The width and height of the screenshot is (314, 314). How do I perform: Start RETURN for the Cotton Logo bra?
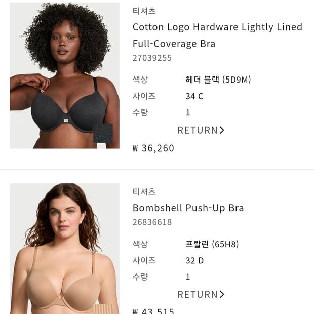(x=201, y=130)
